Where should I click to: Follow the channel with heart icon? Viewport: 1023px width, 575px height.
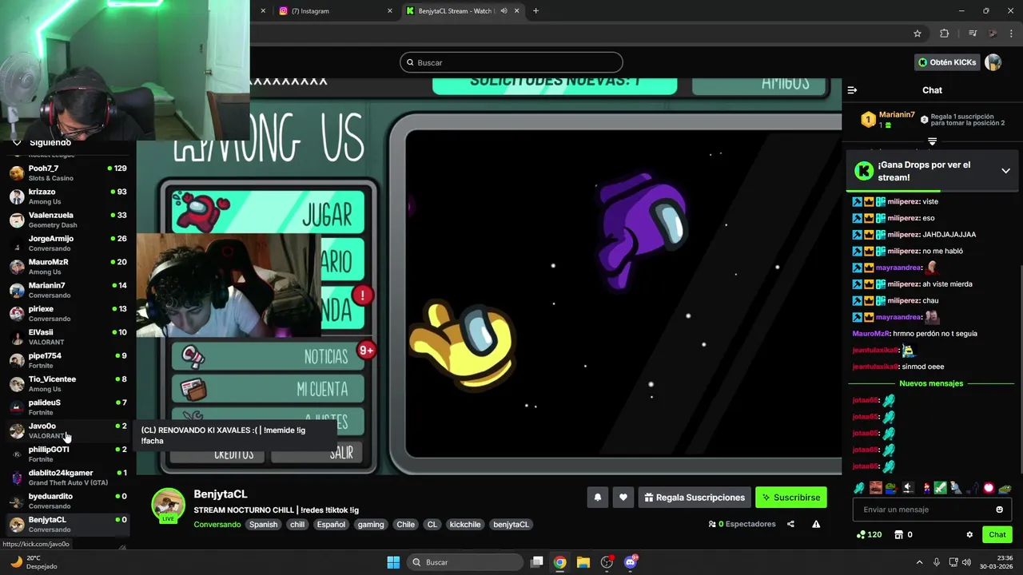623,498
